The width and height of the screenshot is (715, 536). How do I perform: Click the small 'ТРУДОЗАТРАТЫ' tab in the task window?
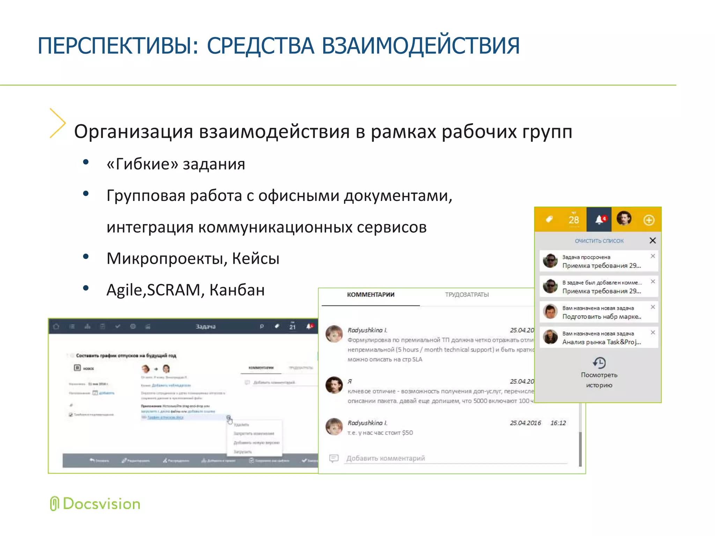tap(301, 368)
